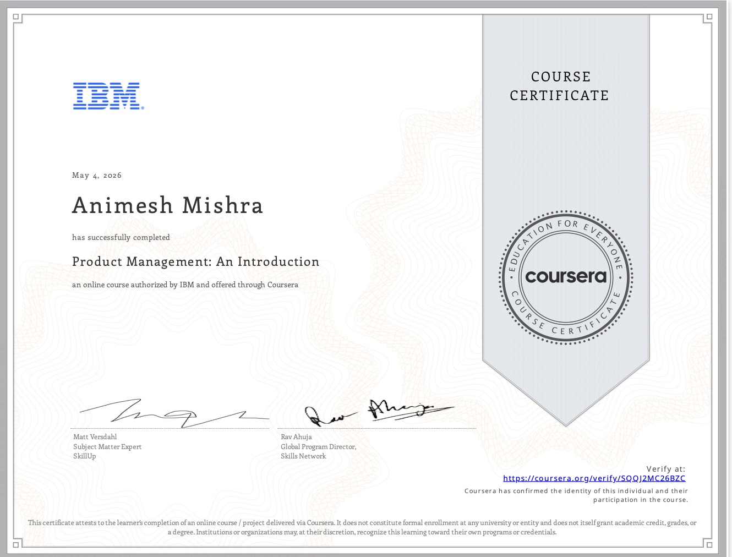Viewport: 732px width, 557px height.
Task: Click the Global Program Director title
Action: click(x=319, y=446)
